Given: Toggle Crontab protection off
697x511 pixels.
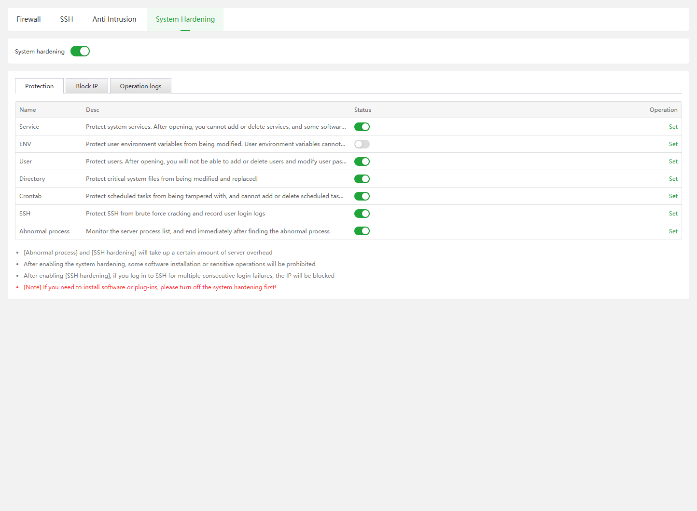Looking at the screenshot, I should pos(362,196).
